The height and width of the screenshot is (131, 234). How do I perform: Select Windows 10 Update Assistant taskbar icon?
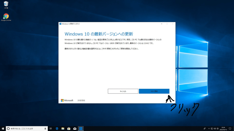click(x=81, y=128)
